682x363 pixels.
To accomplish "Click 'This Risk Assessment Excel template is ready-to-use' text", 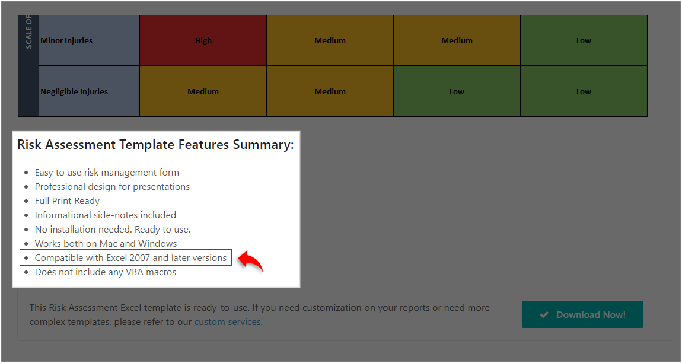I will click(139, 308).
